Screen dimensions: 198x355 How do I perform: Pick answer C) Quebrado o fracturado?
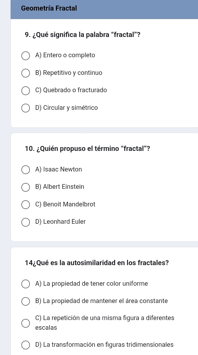click(x=26, y=91)
